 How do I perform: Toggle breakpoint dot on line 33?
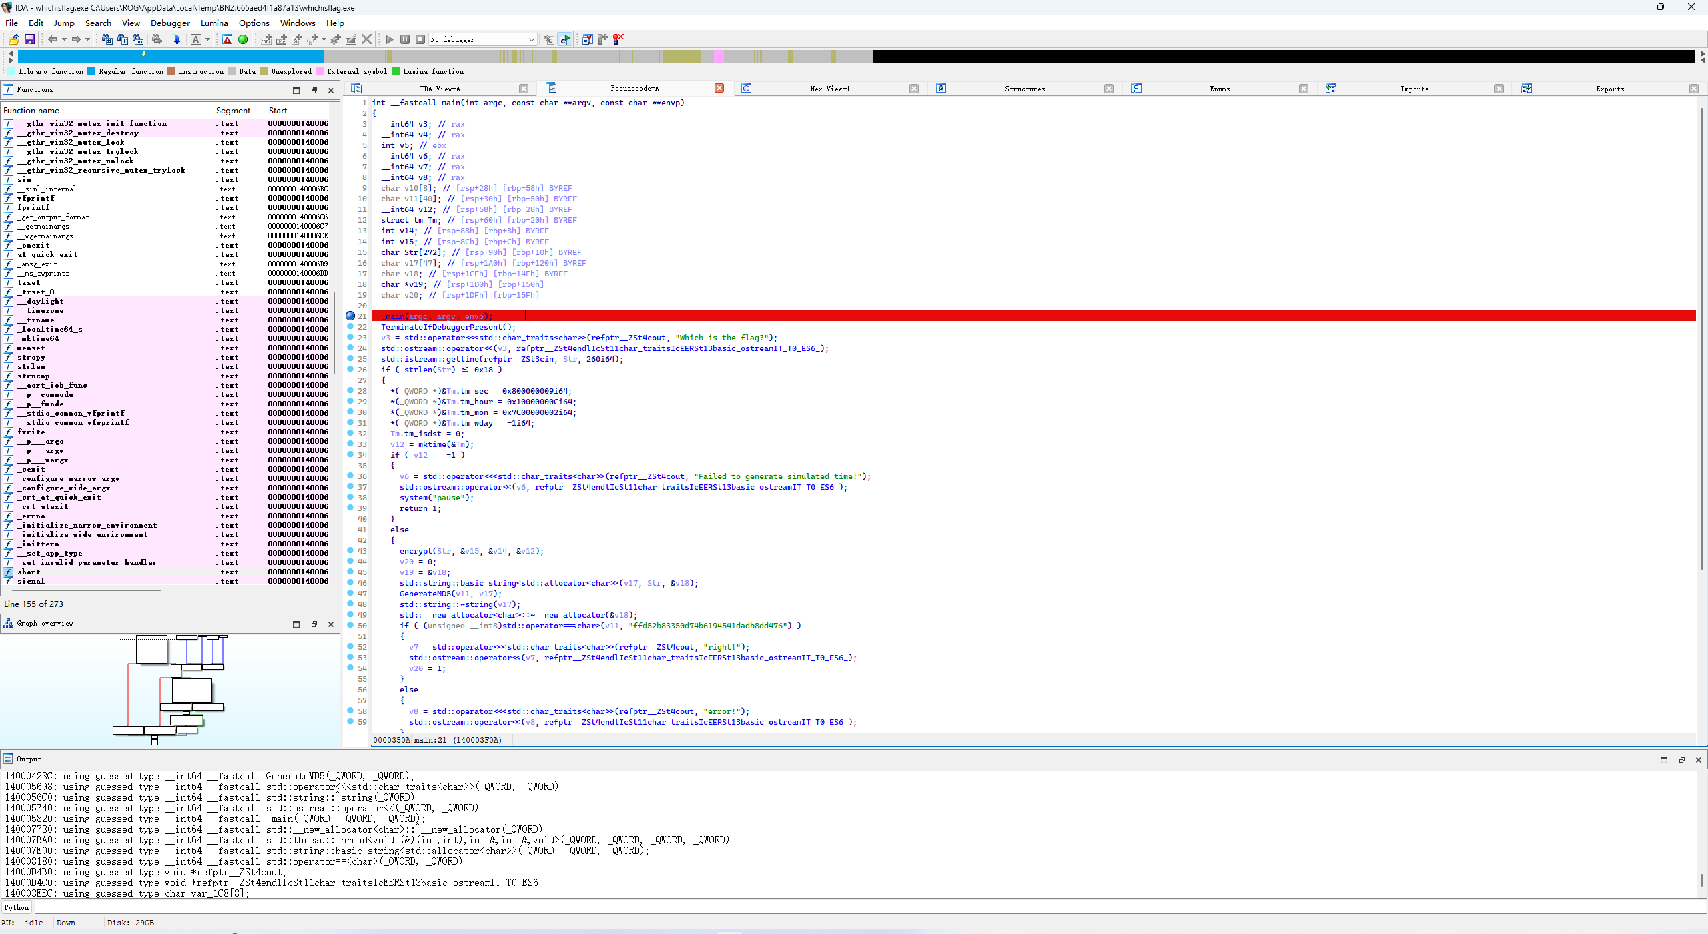click(x=350, y=444)
